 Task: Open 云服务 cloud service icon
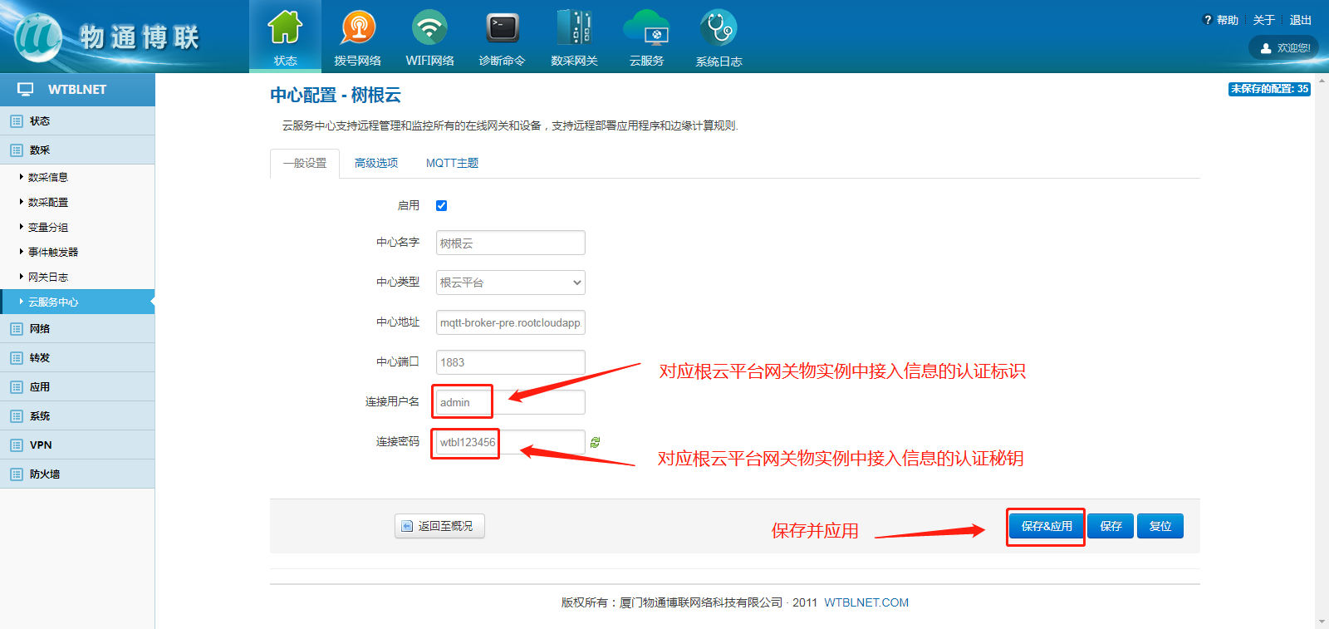click(646, 28)
